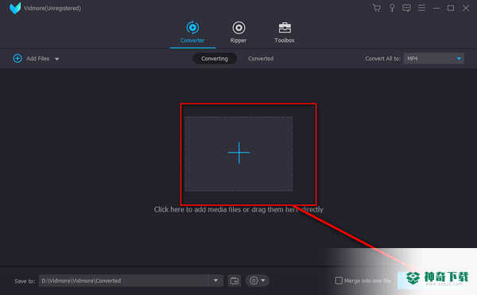Expand the Save to path dropdown arrow
Image resolution: width=477 pixels, height=295 pixels.
click(215, 281)
